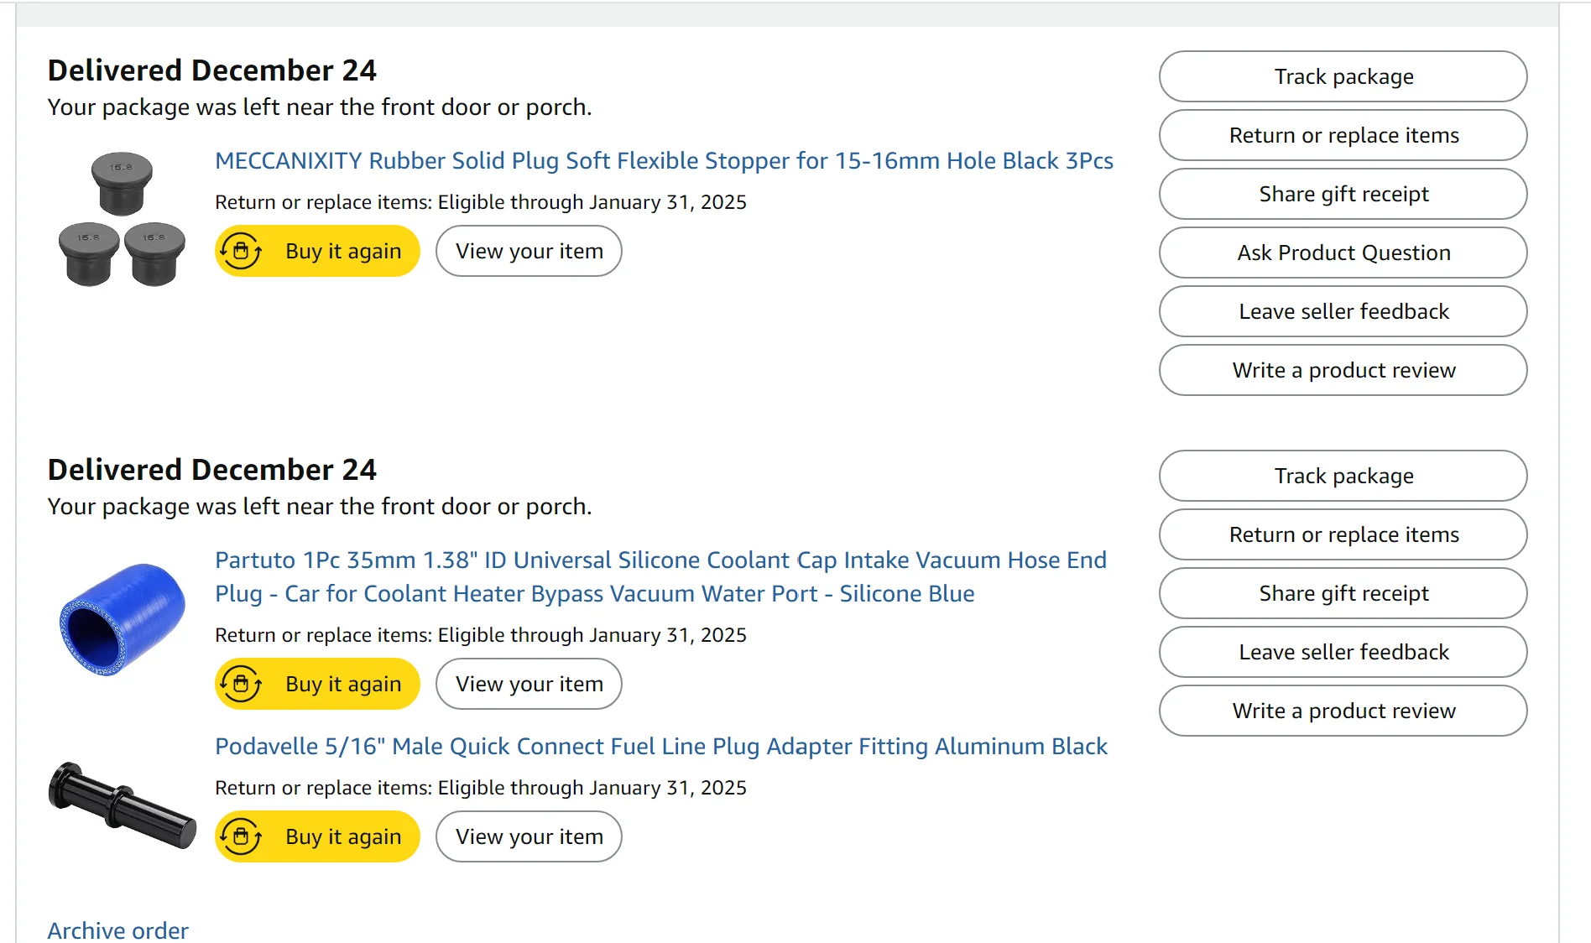Share gift receipt for second shipment
1591x943 pixels.
(1343, 593)
